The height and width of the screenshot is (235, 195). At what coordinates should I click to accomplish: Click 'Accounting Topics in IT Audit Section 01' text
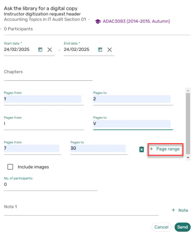pos(45,20)
